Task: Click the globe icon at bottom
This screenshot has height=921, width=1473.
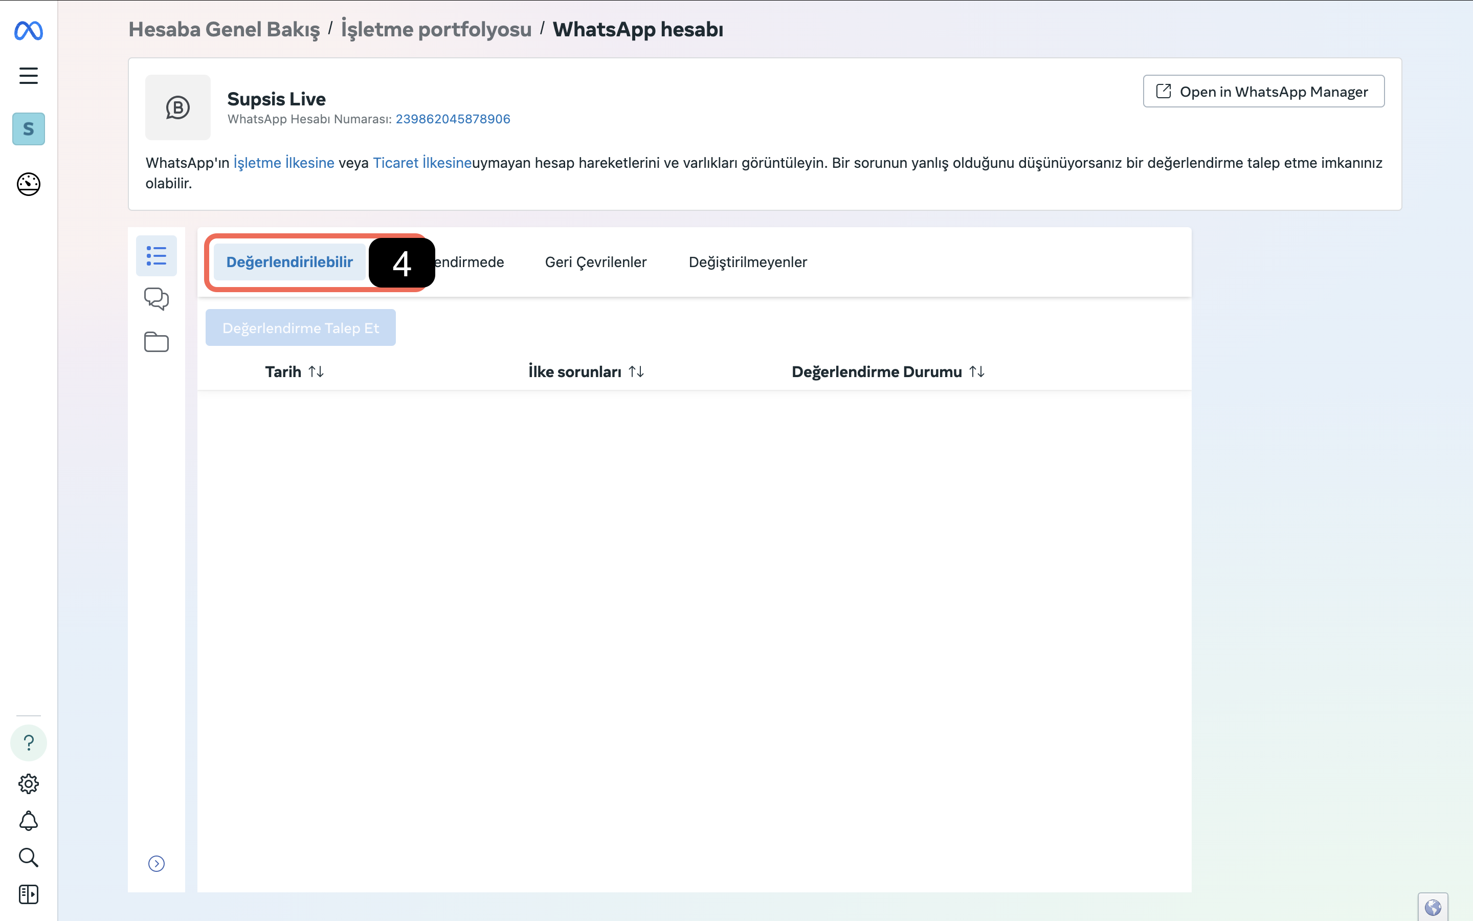Action: click(1433, 908)
